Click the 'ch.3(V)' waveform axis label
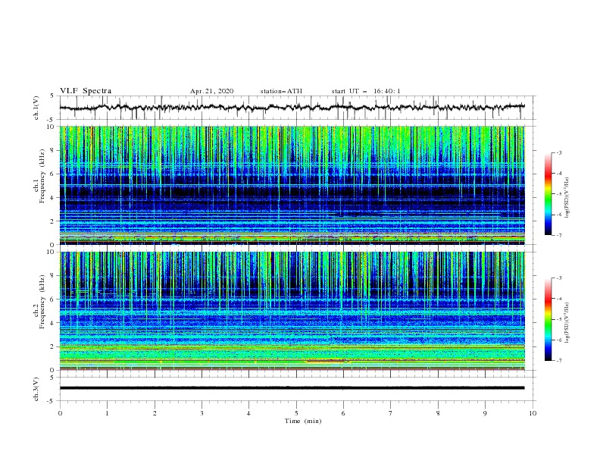 coord(36,389)
